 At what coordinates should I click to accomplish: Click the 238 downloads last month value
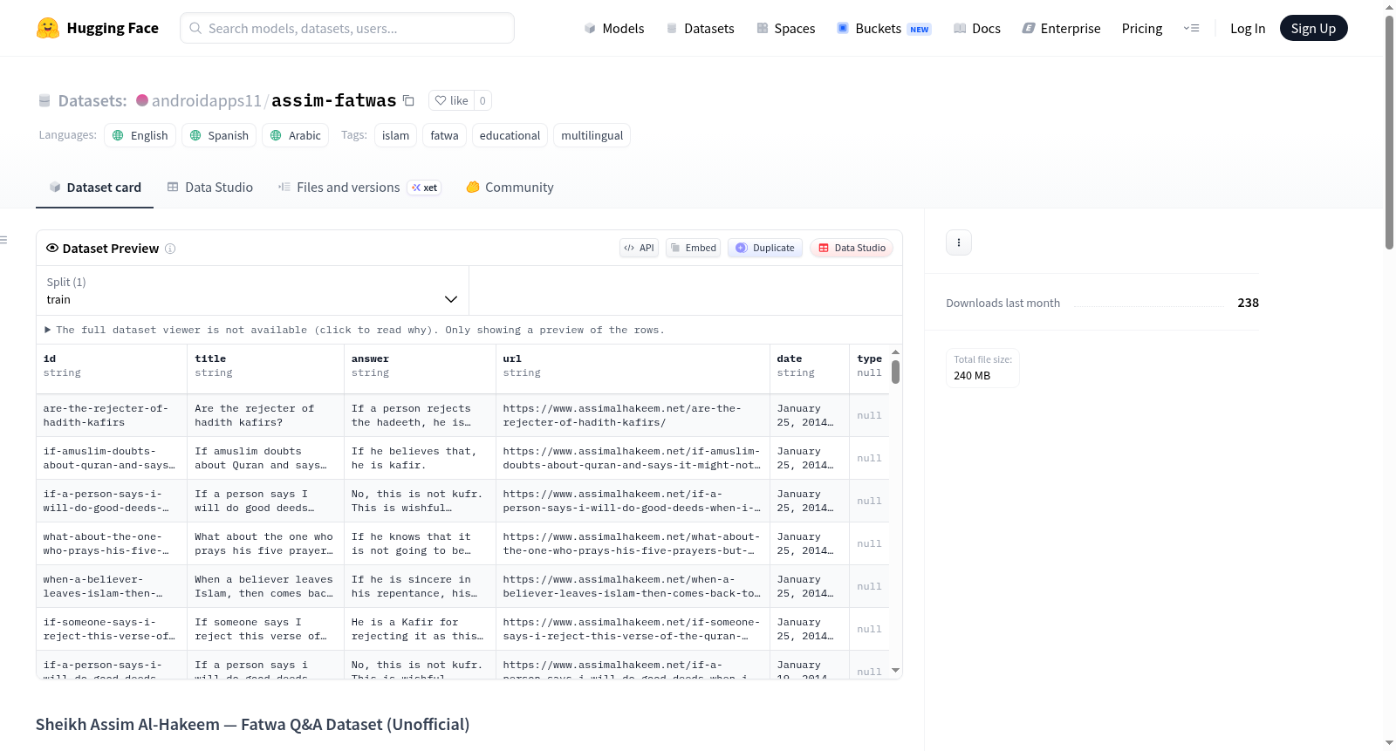click(1248, 303)
